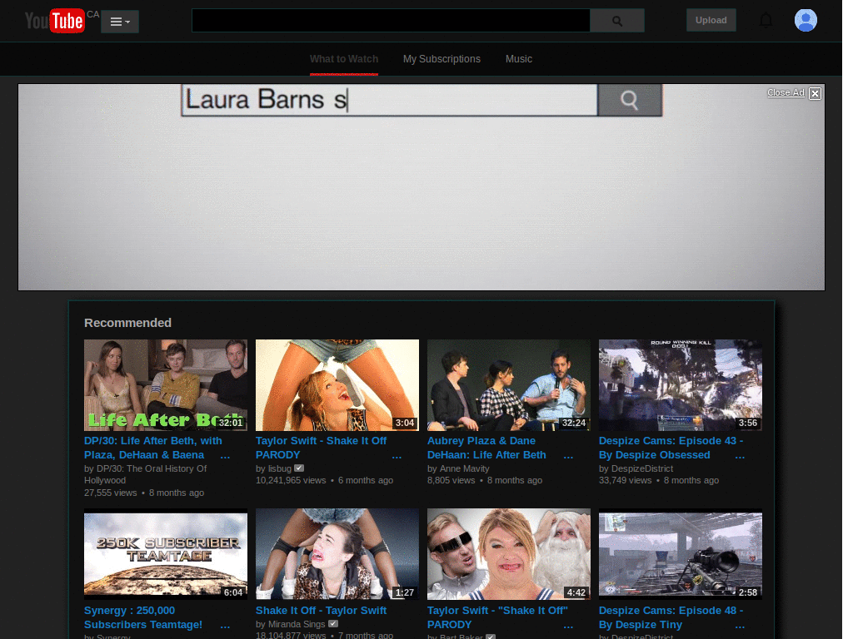The width and height of the screenshot is (853, 639).
Task: Open the Anne Mavity channel link
Action: pos(464,468)
